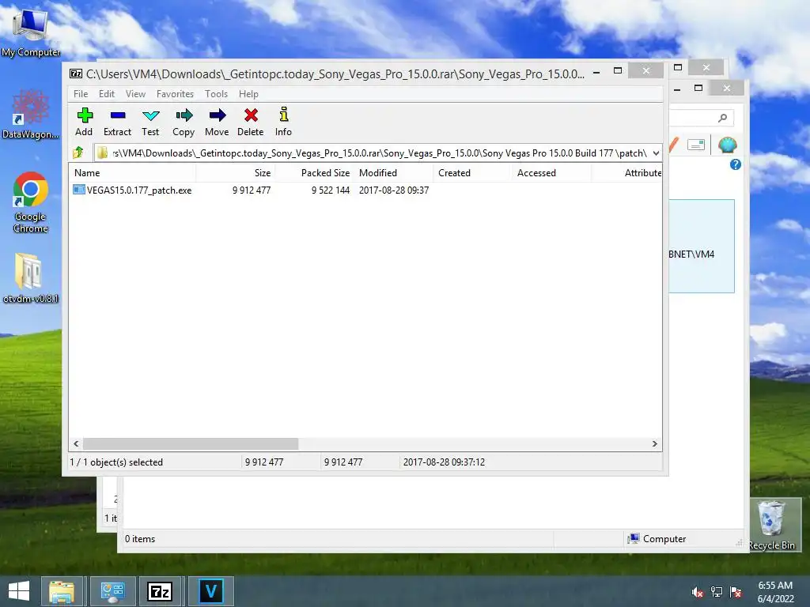Open the My Computer desktop icon

coord(31,32)
